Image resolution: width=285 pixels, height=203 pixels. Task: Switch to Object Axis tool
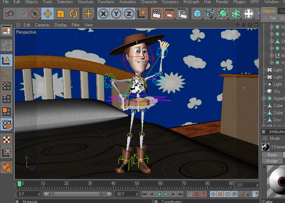pyautogui.click(x=6, y=73)
